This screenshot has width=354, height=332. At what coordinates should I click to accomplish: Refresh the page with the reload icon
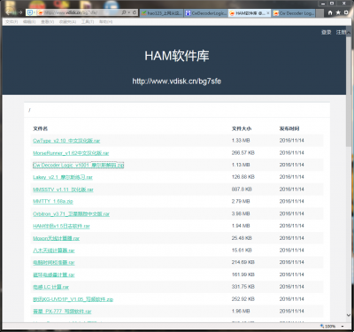tap(135, 12)
